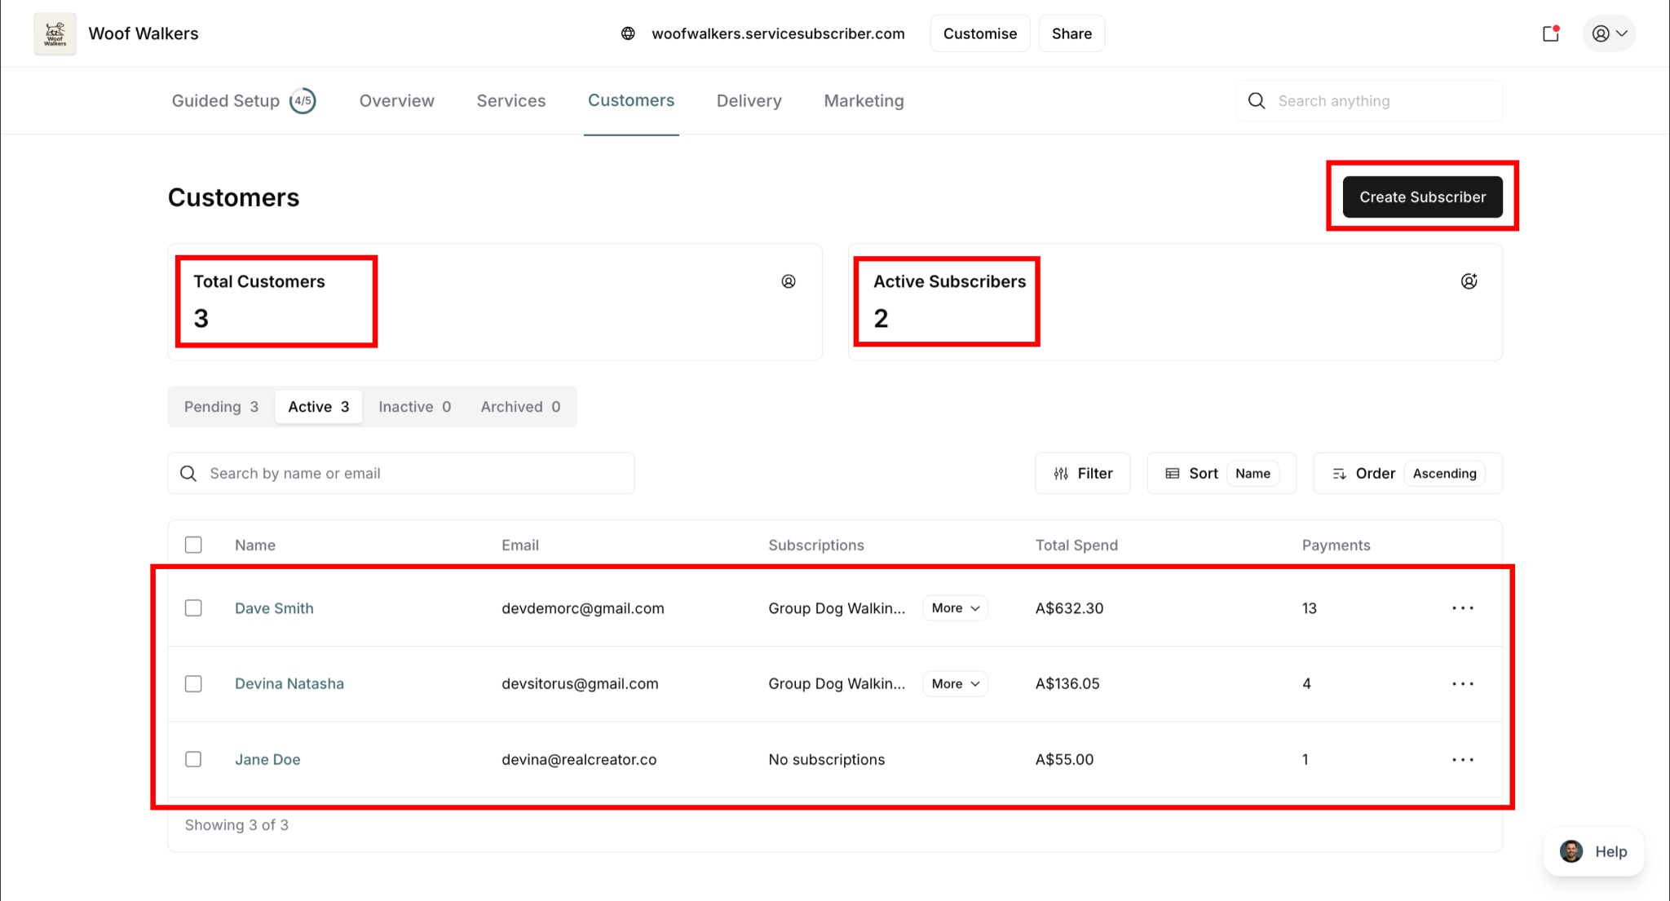Expand More subscriptions for Dave Smith
The image size is (1670, 901).
pyautogui.click(x=955, y=608)
